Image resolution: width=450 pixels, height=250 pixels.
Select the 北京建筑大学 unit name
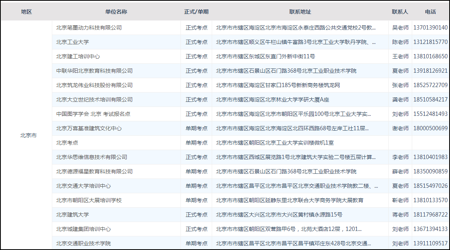point(72,215)
